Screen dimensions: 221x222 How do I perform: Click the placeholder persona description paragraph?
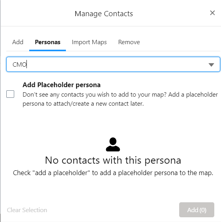coord(120,99)
